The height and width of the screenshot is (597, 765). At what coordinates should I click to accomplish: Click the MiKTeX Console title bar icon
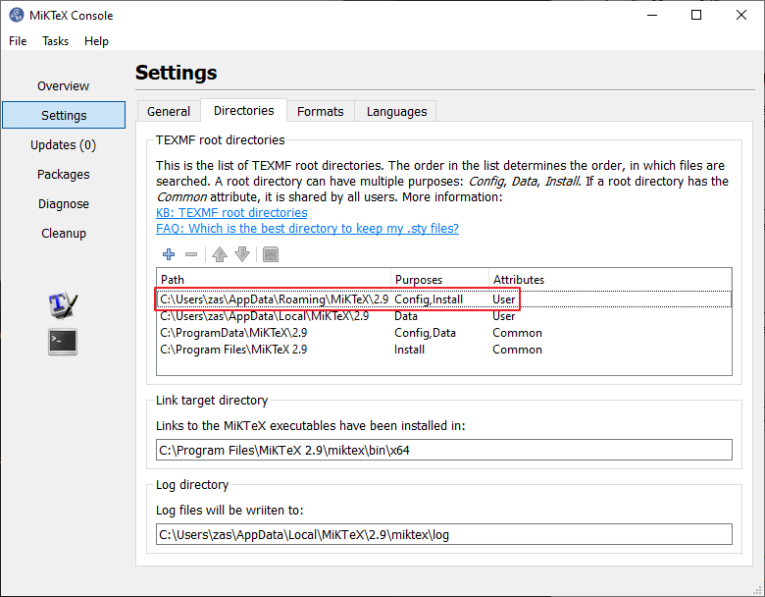pos(16,15)
